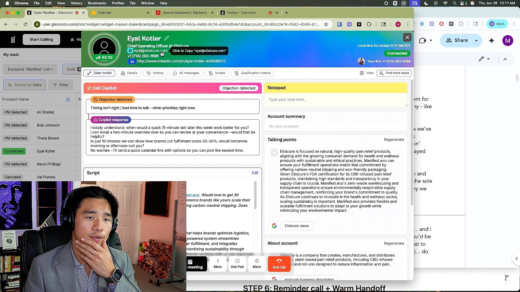Screen dimensions: 520x292
Task: Click the email icon before eyal@elixicure.com
Action: point(130,51)
